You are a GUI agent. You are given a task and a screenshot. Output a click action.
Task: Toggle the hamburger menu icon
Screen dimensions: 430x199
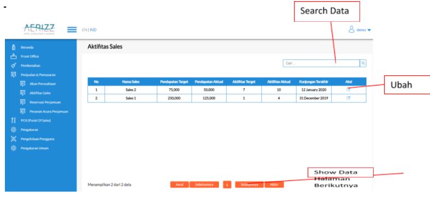click(x=72, y=29)
